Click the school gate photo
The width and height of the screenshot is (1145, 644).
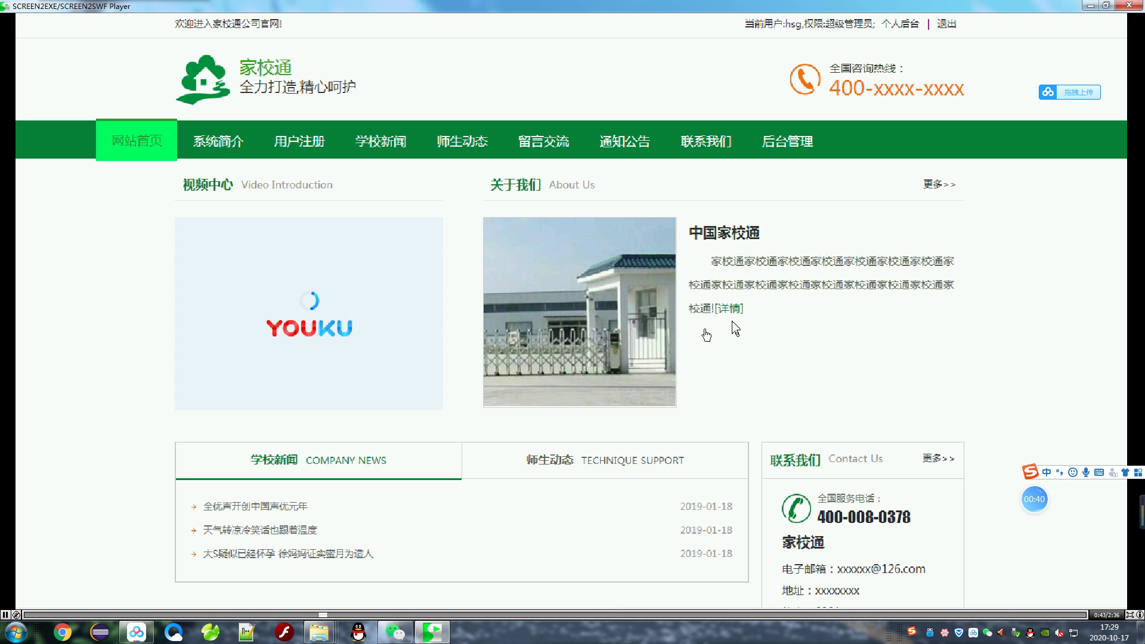(580, 312)
